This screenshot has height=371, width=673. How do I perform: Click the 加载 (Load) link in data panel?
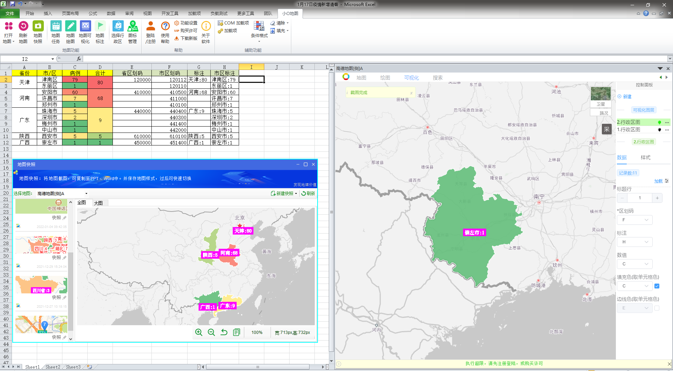click(658, 181)
